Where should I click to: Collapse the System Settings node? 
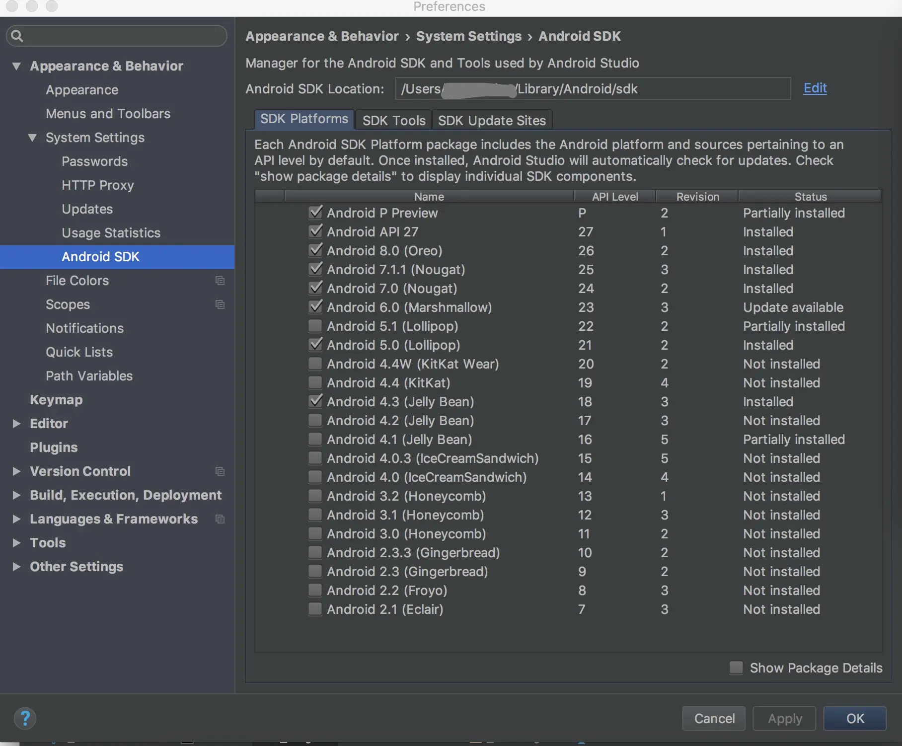[x=32, y=138]
